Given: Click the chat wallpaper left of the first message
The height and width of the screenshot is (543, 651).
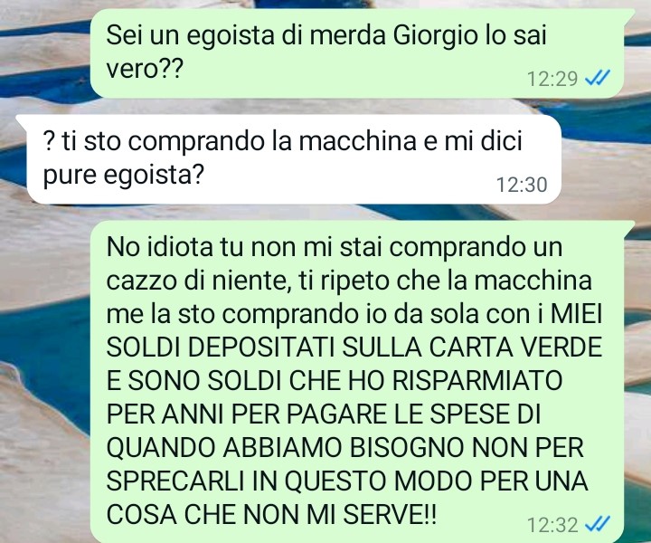Looking at the screenshot, I should (x=43, y=53).
